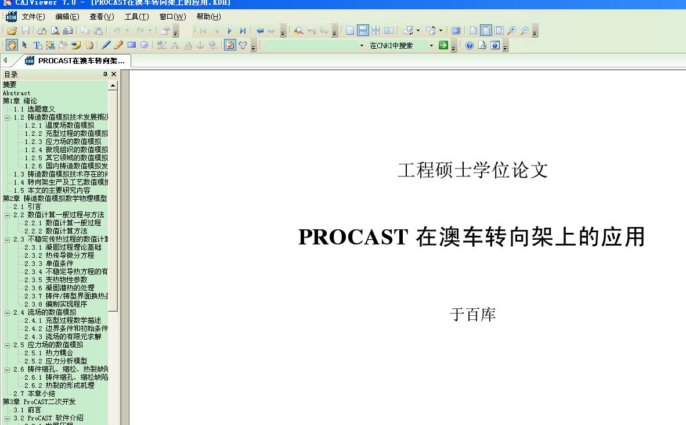686x425 pixels.
Task: Open 窗口(W) menu
Action: [x=173, y=17]
